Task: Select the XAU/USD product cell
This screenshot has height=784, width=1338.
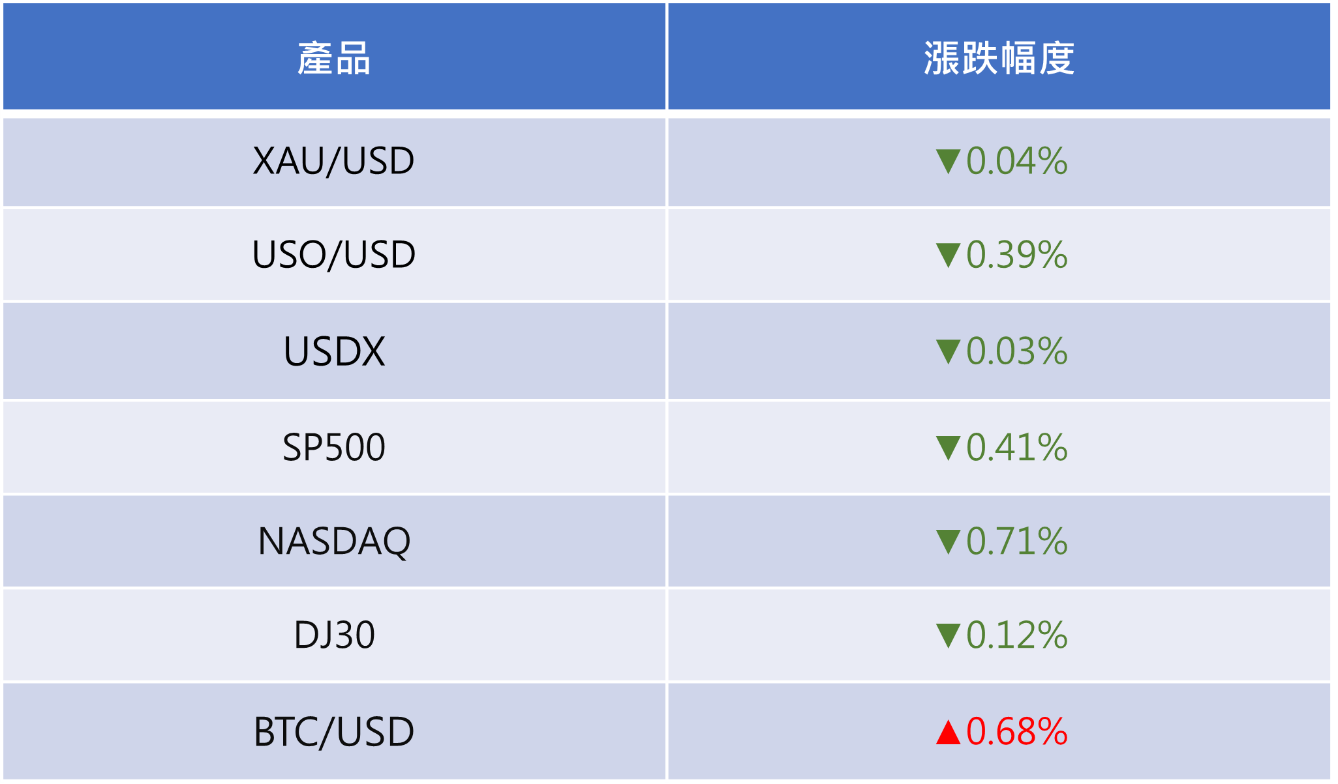Action: click(x=334, y=162)
